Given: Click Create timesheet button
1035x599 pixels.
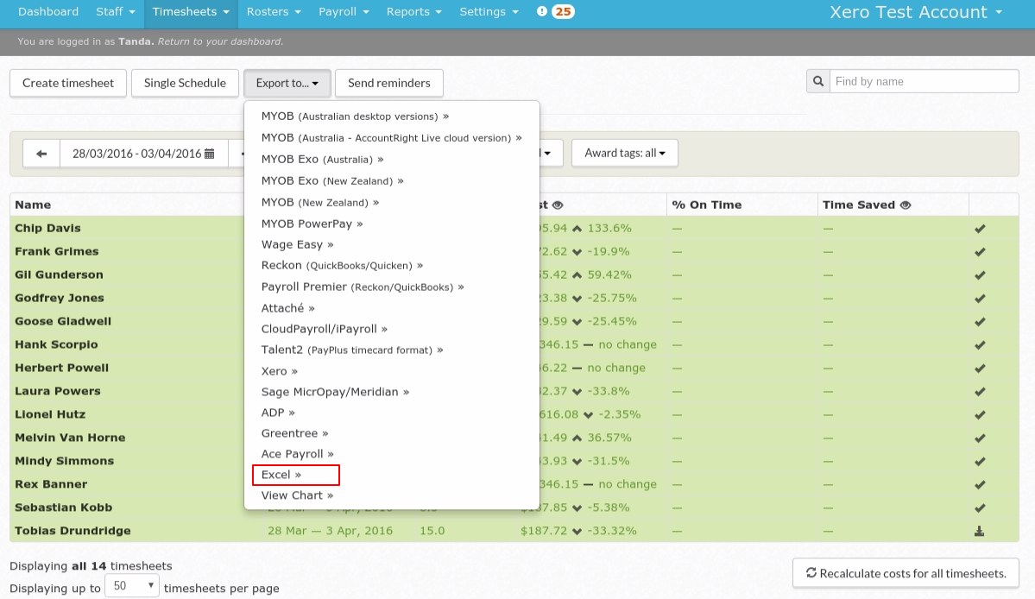Looking at the screenshot, I should [x=68, y=83].
